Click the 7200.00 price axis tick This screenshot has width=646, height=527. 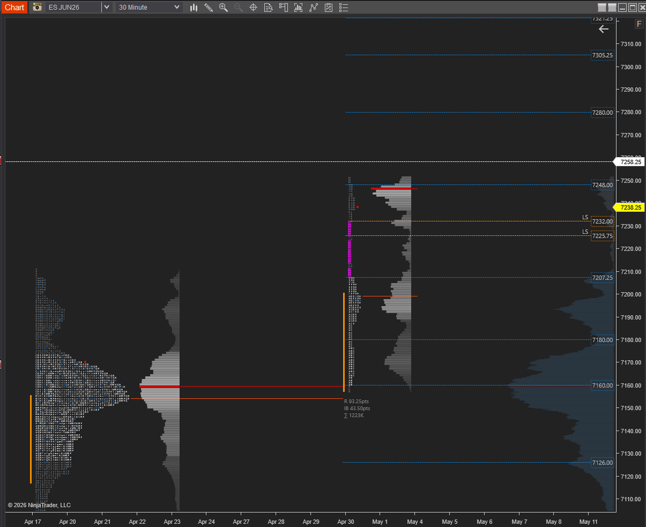click(630, 294)
